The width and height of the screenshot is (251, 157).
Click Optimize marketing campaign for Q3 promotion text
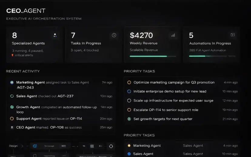tap(174, 82)
